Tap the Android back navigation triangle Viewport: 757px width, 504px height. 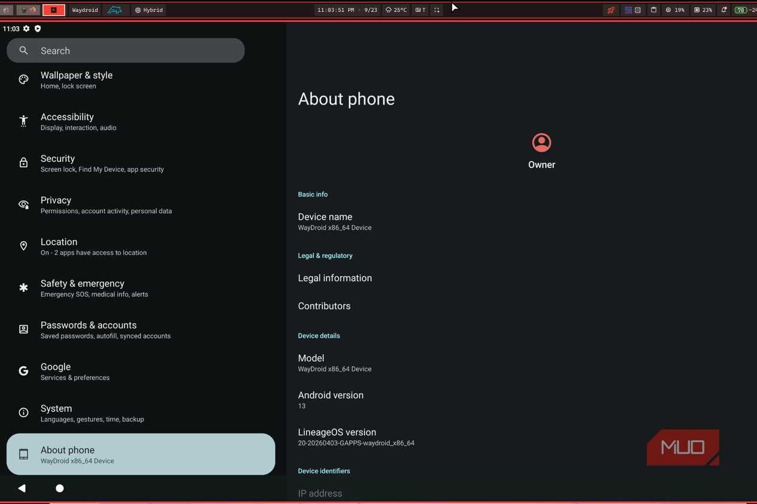coord(22,488)
